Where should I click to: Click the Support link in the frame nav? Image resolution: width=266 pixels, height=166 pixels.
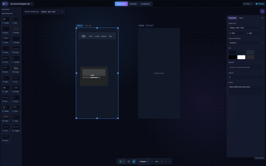click(104, 36)
